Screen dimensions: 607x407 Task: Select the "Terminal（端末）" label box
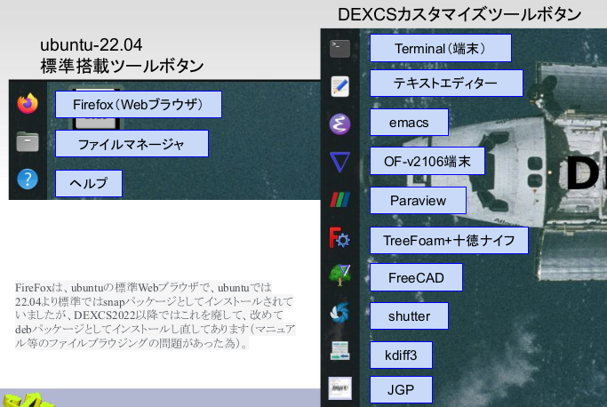tap(440, 48)
